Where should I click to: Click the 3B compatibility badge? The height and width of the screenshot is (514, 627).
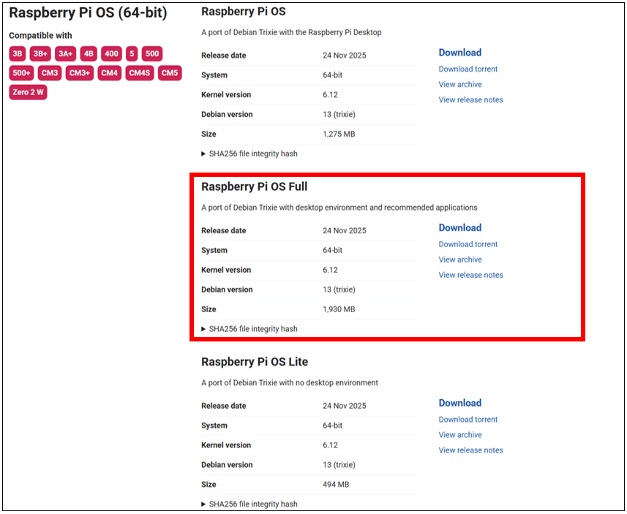18,53
